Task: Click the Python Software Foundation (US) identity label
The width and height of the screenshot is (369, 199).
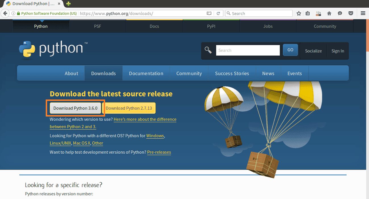Action: pos(49,13)
